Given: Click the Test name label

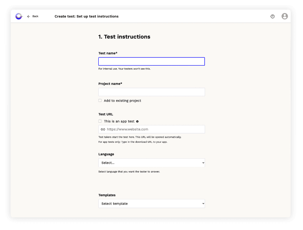Looking at the screenshot, I should click(108, 53).
